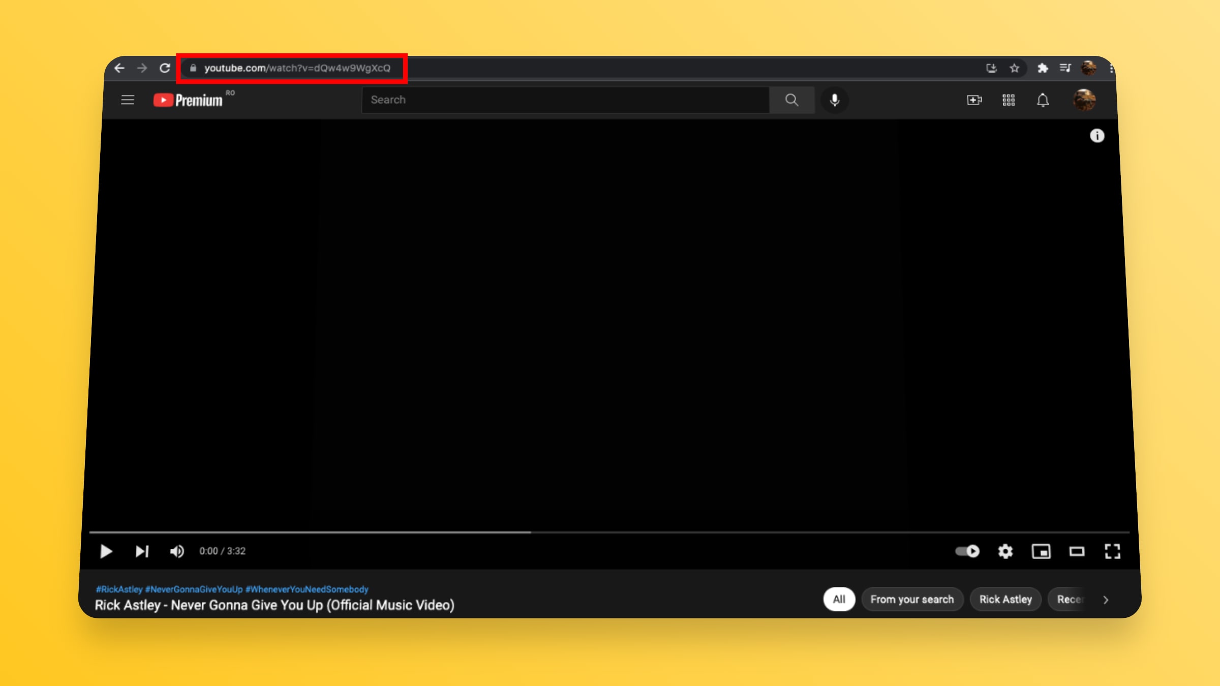Click the install app icon in address bar

991,68
